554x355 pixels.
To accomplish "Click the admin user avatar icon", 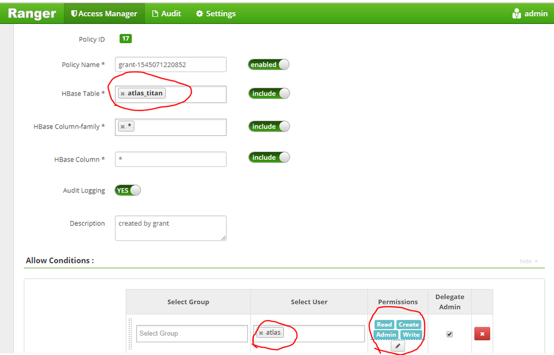I will (516, 13).
